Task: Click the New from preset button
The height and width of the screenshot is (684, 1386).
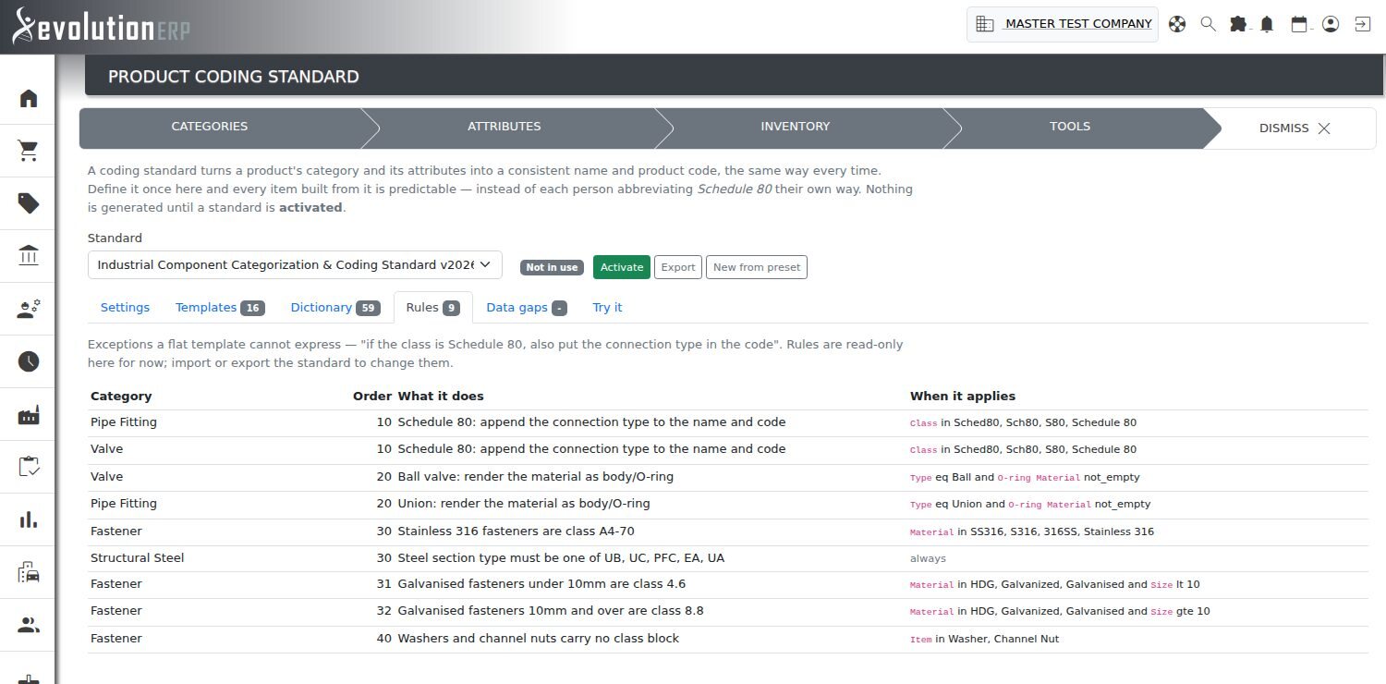Action: coord(757,267)
